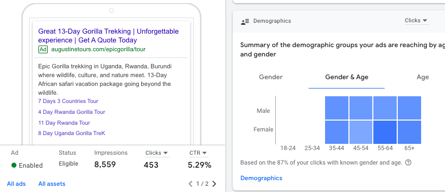445x192 pixels.
Task: Click the 7 Days 3 Countries Tour sitelink
Action: click(x=68, y=101)
